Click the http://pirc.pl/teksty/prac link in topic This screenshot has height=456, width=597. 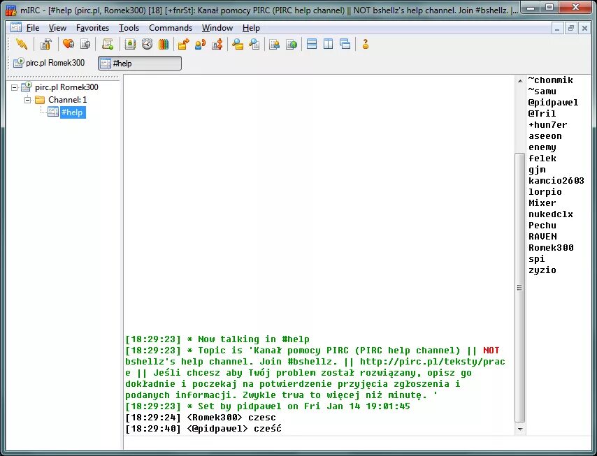click(433, 361)
